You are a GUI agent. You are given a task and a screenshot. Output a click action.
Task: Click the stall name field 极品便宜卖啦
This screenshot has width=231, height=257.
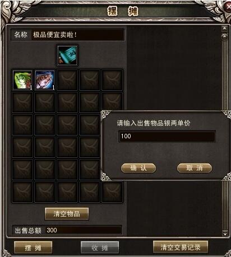pyautogui.click(x=77, y=35)
